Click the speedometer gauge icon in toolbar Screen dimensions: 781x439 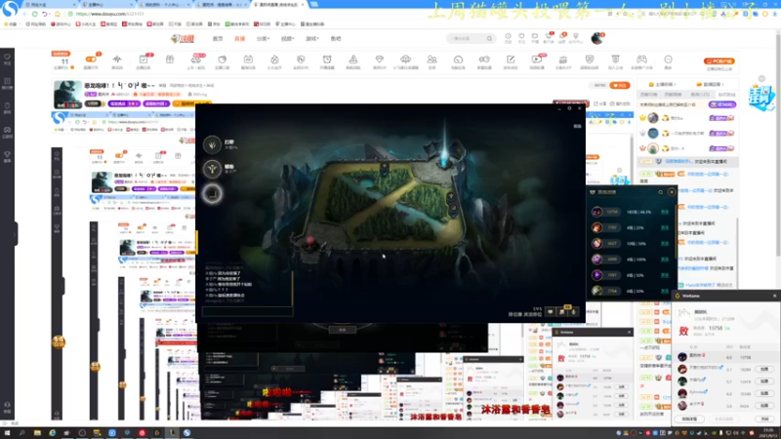coord(458,60)
